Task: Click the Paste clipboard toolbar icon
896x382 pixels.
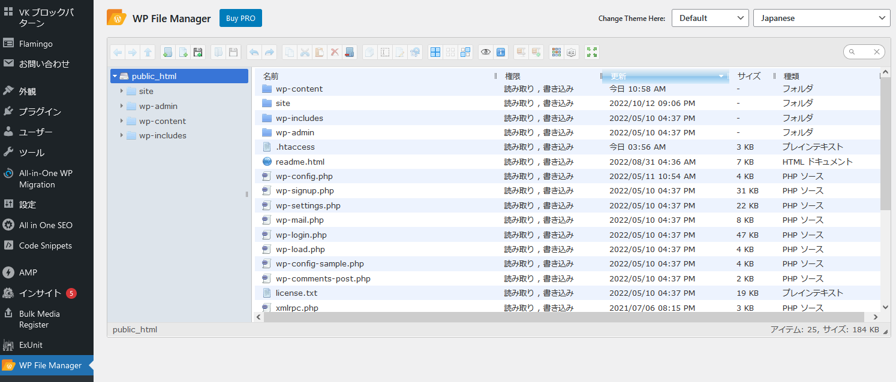Action: 320,52
